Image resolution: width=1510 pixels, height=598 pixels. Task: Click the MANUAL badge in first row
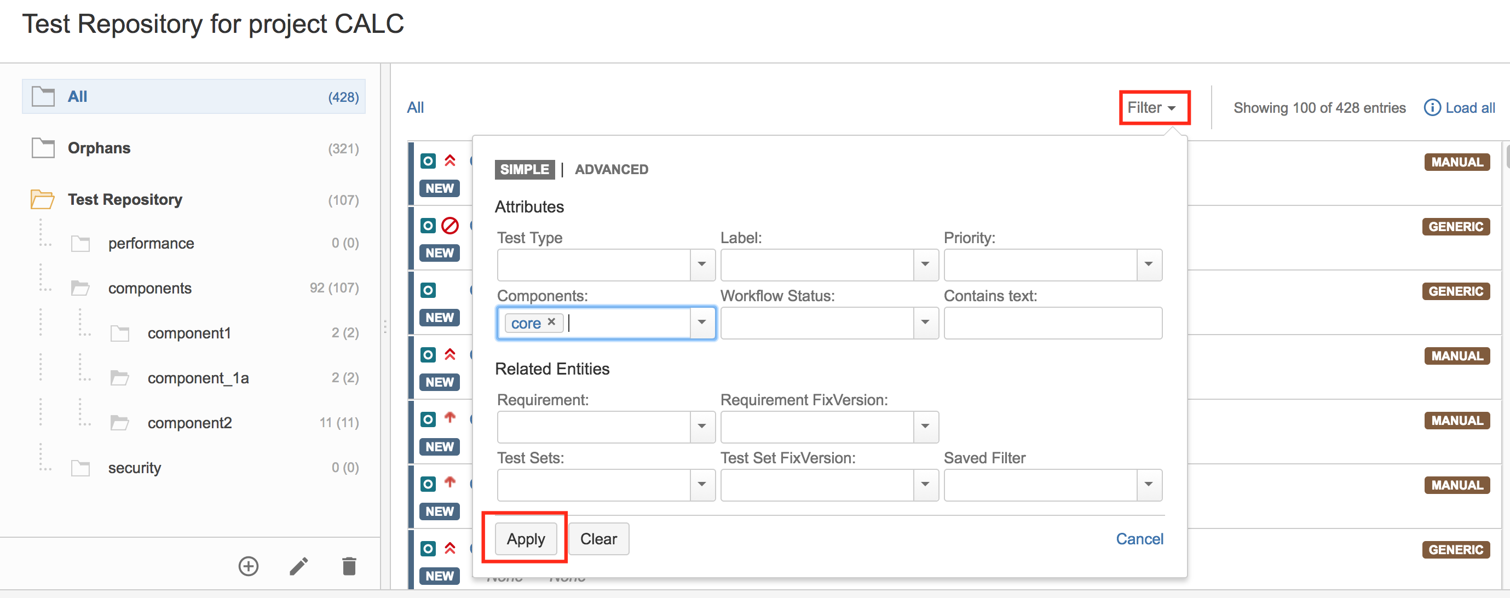click(1457, 162)
